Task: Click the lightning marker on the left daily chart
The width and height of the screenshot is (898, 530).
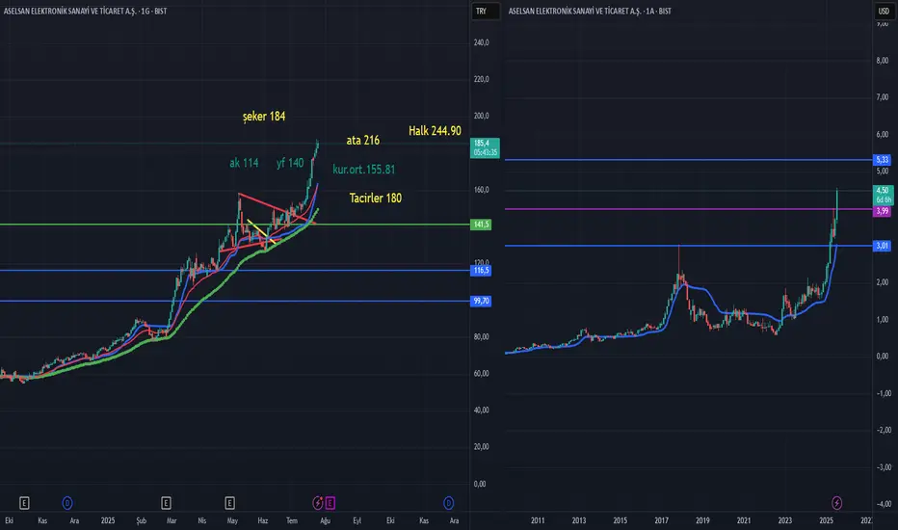Action: [318, 503]
